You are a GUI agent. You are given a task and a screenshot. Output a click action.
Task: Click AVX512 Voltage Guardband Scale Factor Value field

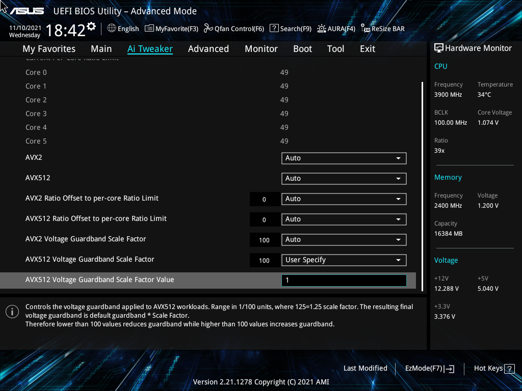(x=344, y=281)
